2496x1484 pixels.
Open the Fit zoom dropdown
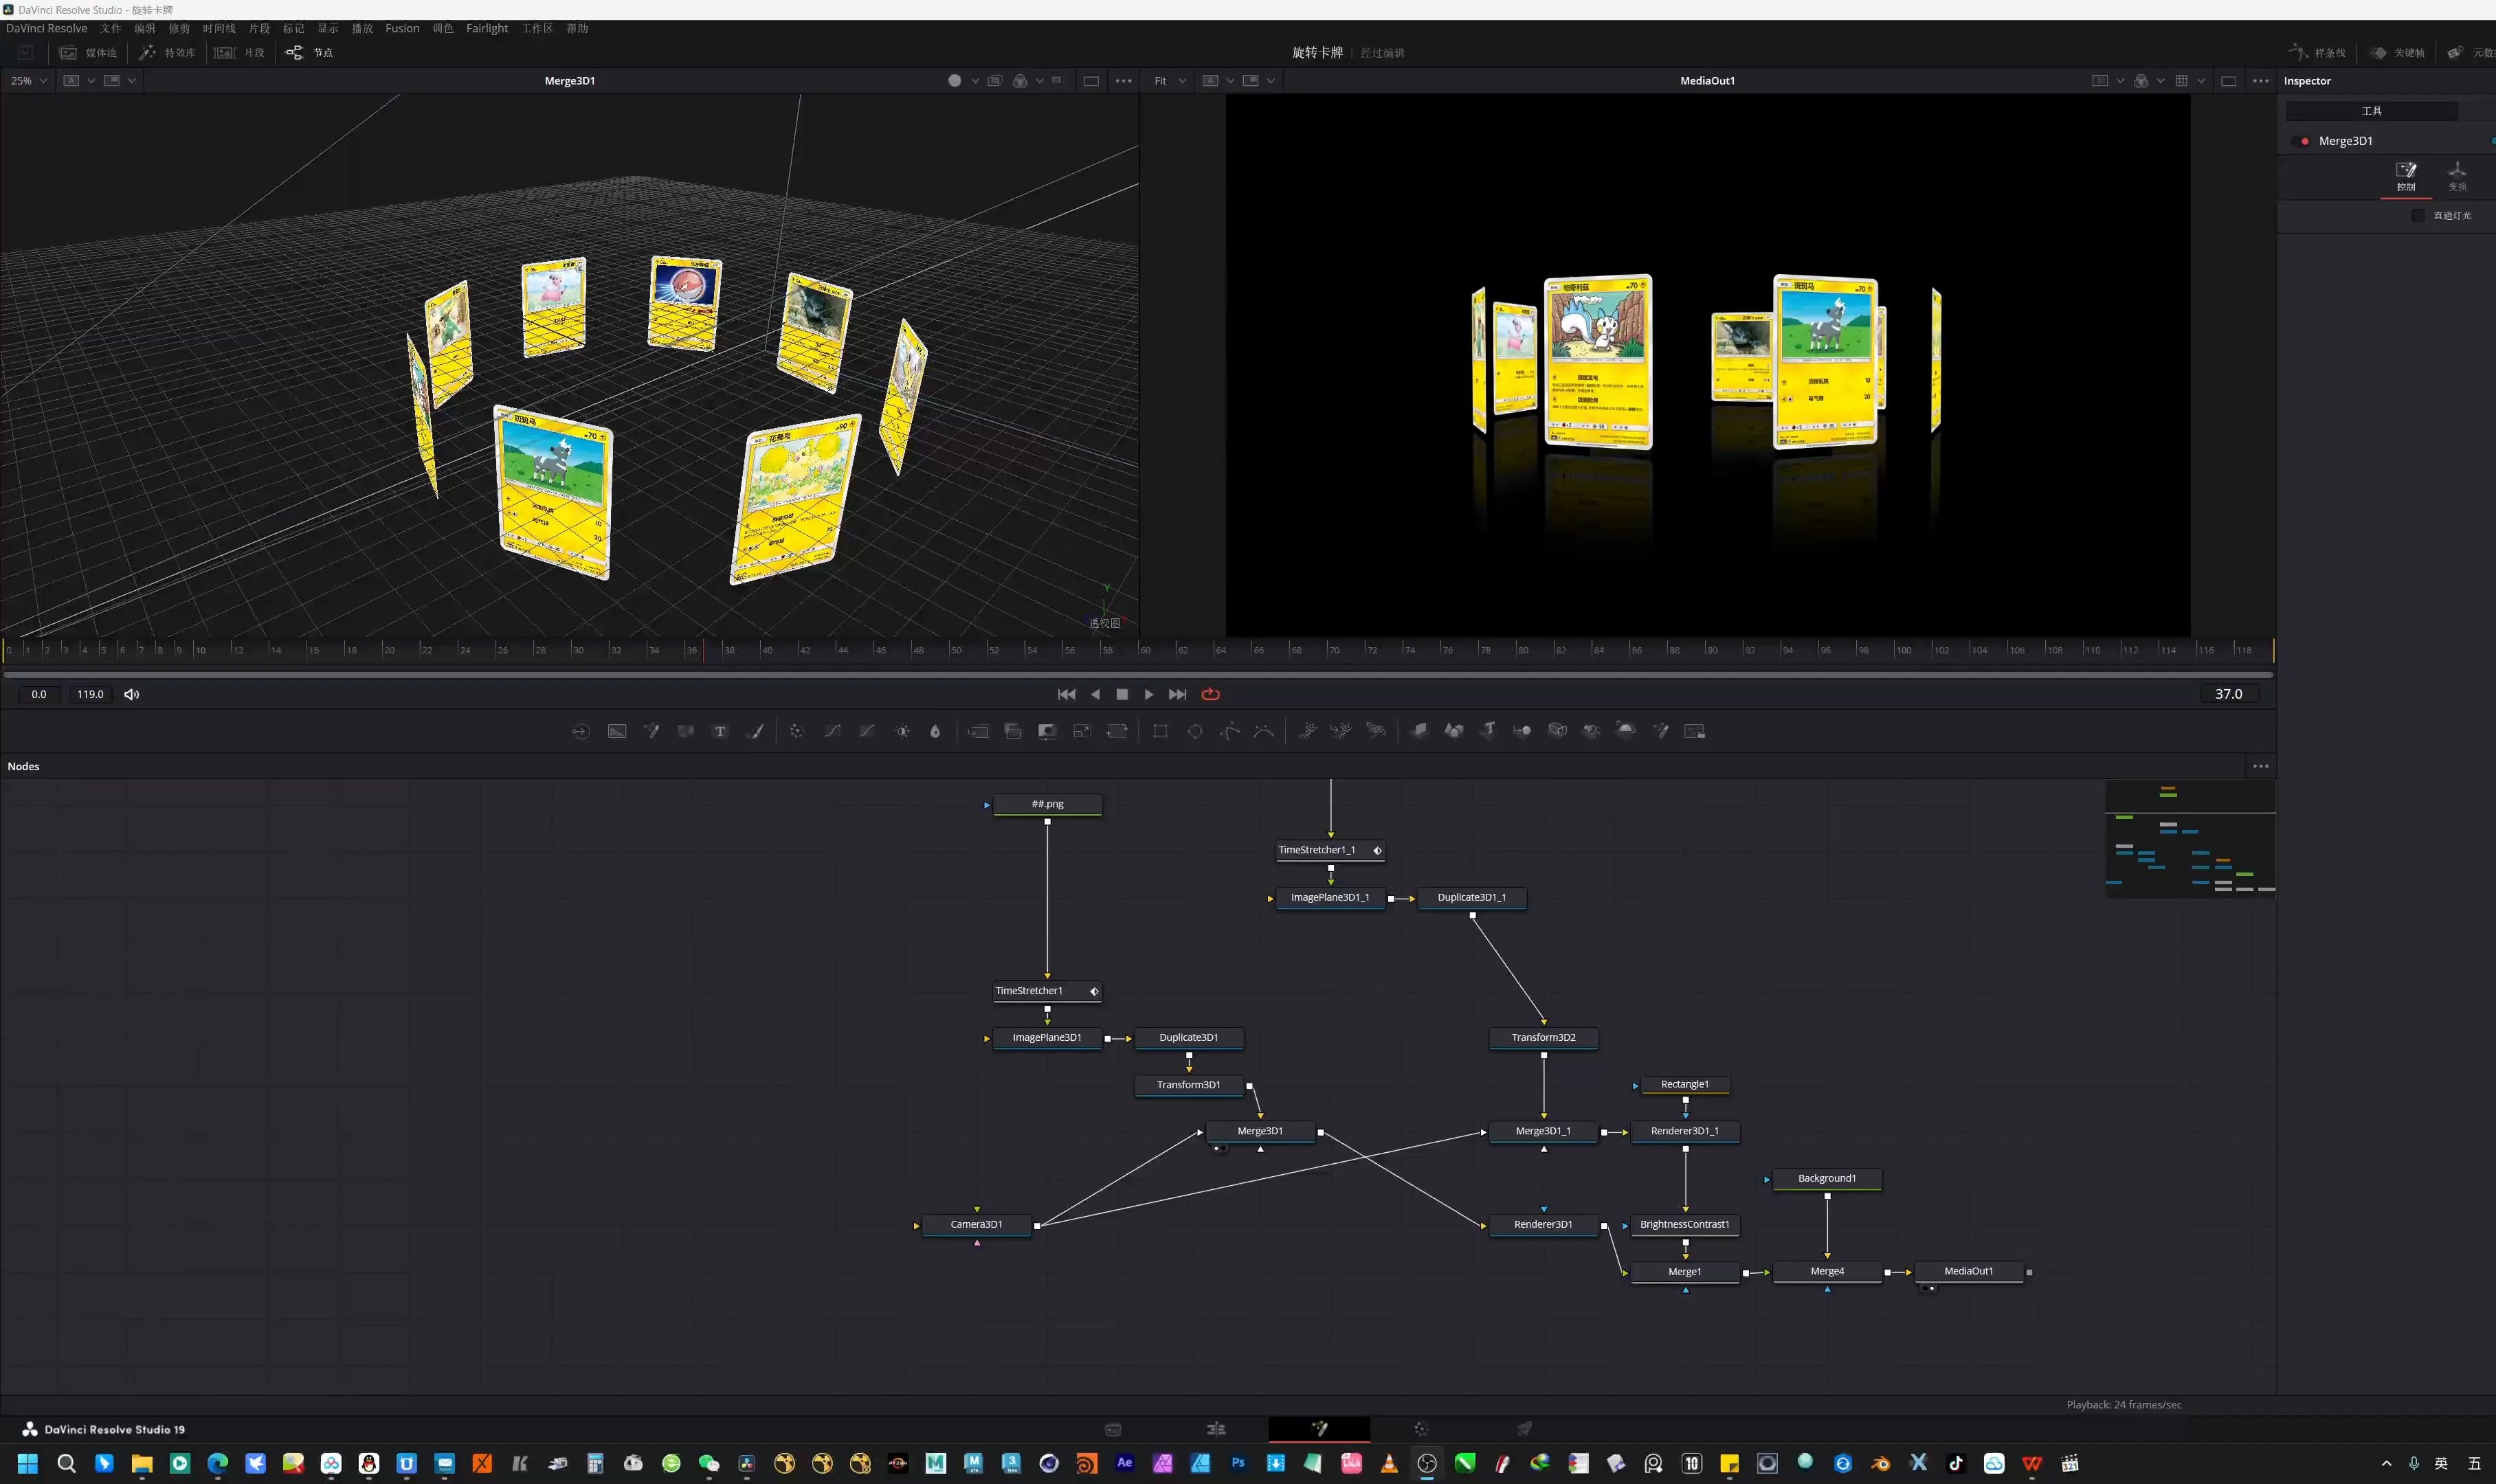pos(1169,81)
